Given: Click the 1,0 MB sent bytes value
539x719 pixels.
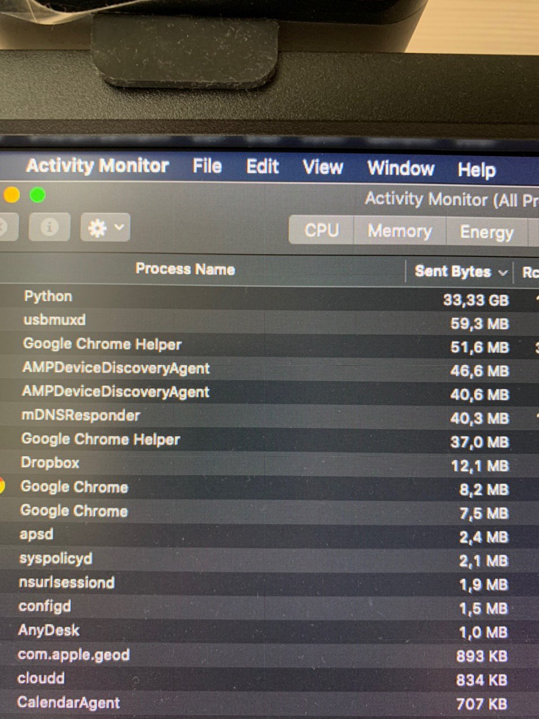Looking at the screenshot, I should 483,633.
